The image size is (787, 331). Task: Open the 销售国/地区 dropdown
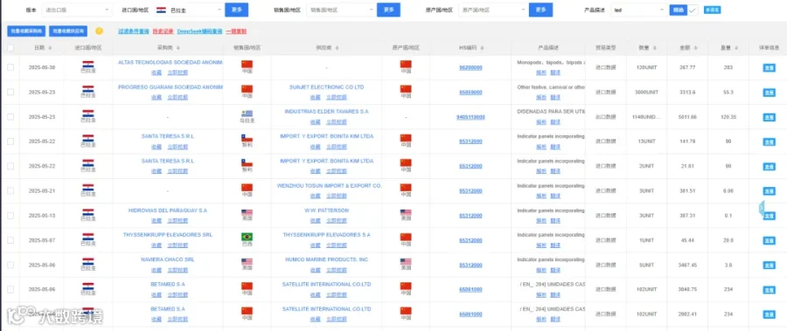340,10
